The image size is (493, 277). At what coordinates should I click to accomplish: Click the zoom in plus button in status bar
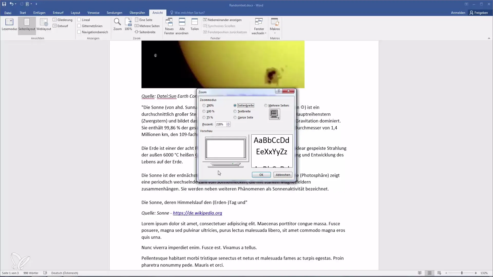point(476,273)
